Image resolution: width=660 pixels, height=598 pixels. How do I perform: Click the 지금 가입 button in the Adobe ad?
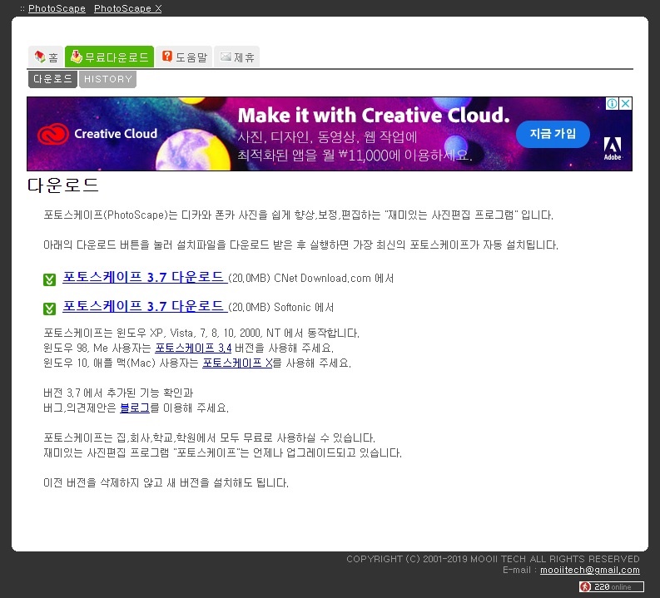click(553, 134)
